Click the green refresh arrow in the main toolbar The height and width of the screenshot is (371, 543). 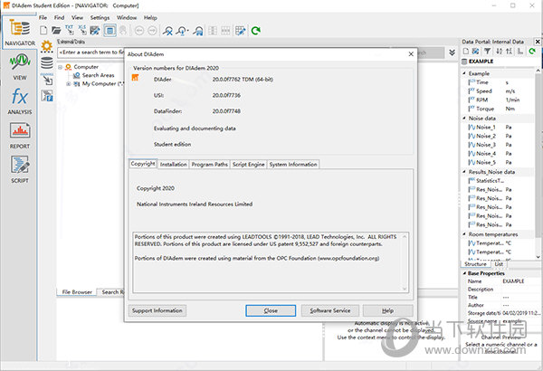tap(256, 31)
